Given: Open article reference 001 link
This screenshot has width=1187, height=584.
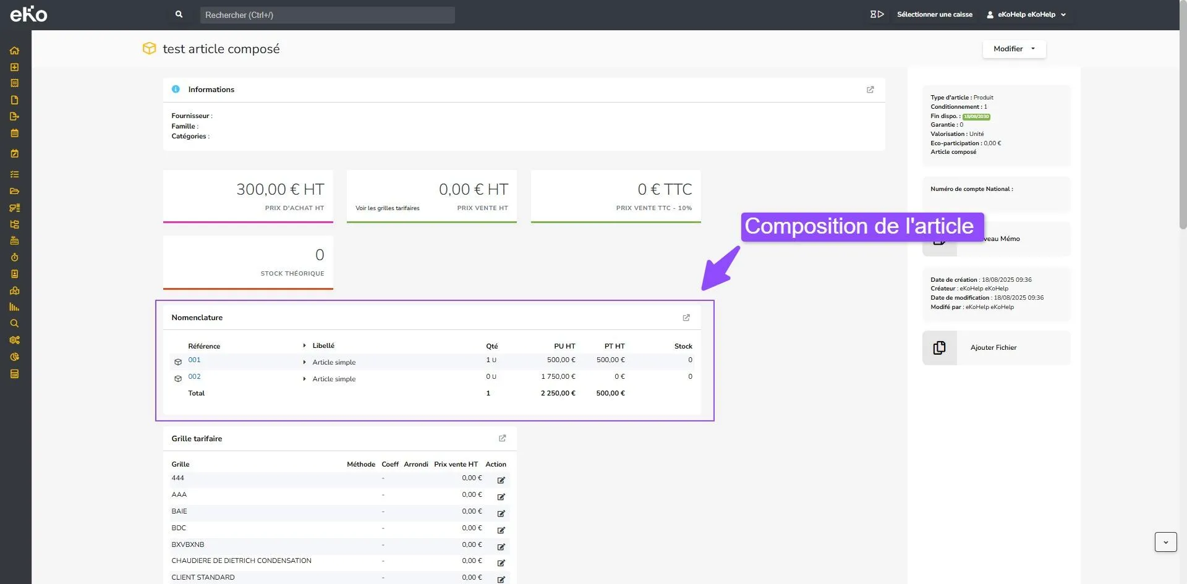Looking at the screenshot, I should click(x=194, y=360).
